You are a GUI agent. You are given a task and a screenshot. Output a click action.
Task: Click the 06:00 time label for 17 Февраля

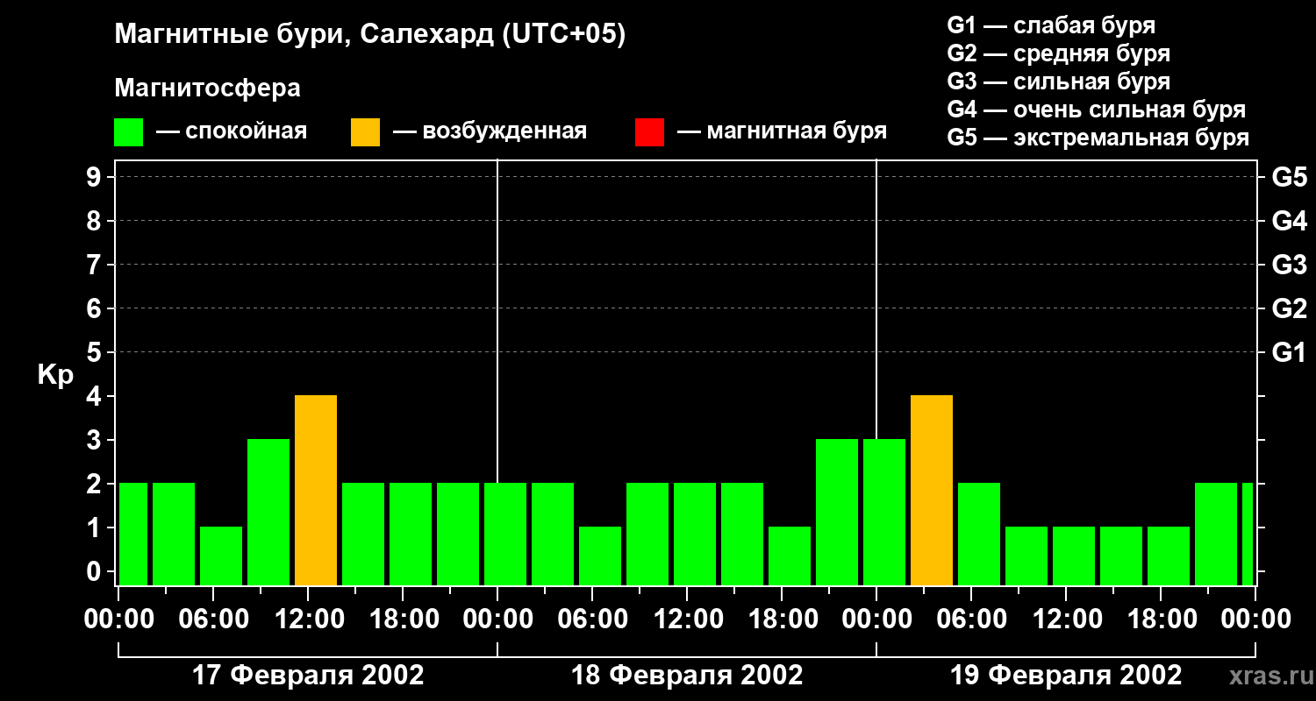[x=213, y=620]
